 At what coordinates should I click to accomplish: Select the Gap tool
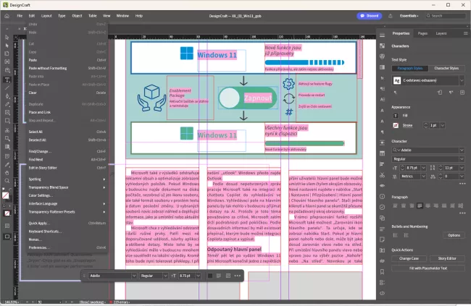point(7,61)
